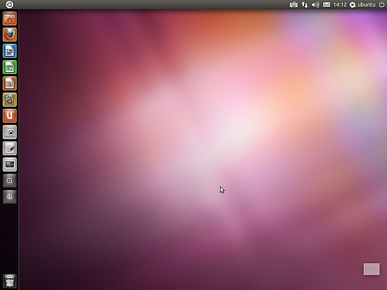This screenshot has height=290, width=387.
Task: Open Ubuntu Software Center
Action: click(x=9, y=99)
